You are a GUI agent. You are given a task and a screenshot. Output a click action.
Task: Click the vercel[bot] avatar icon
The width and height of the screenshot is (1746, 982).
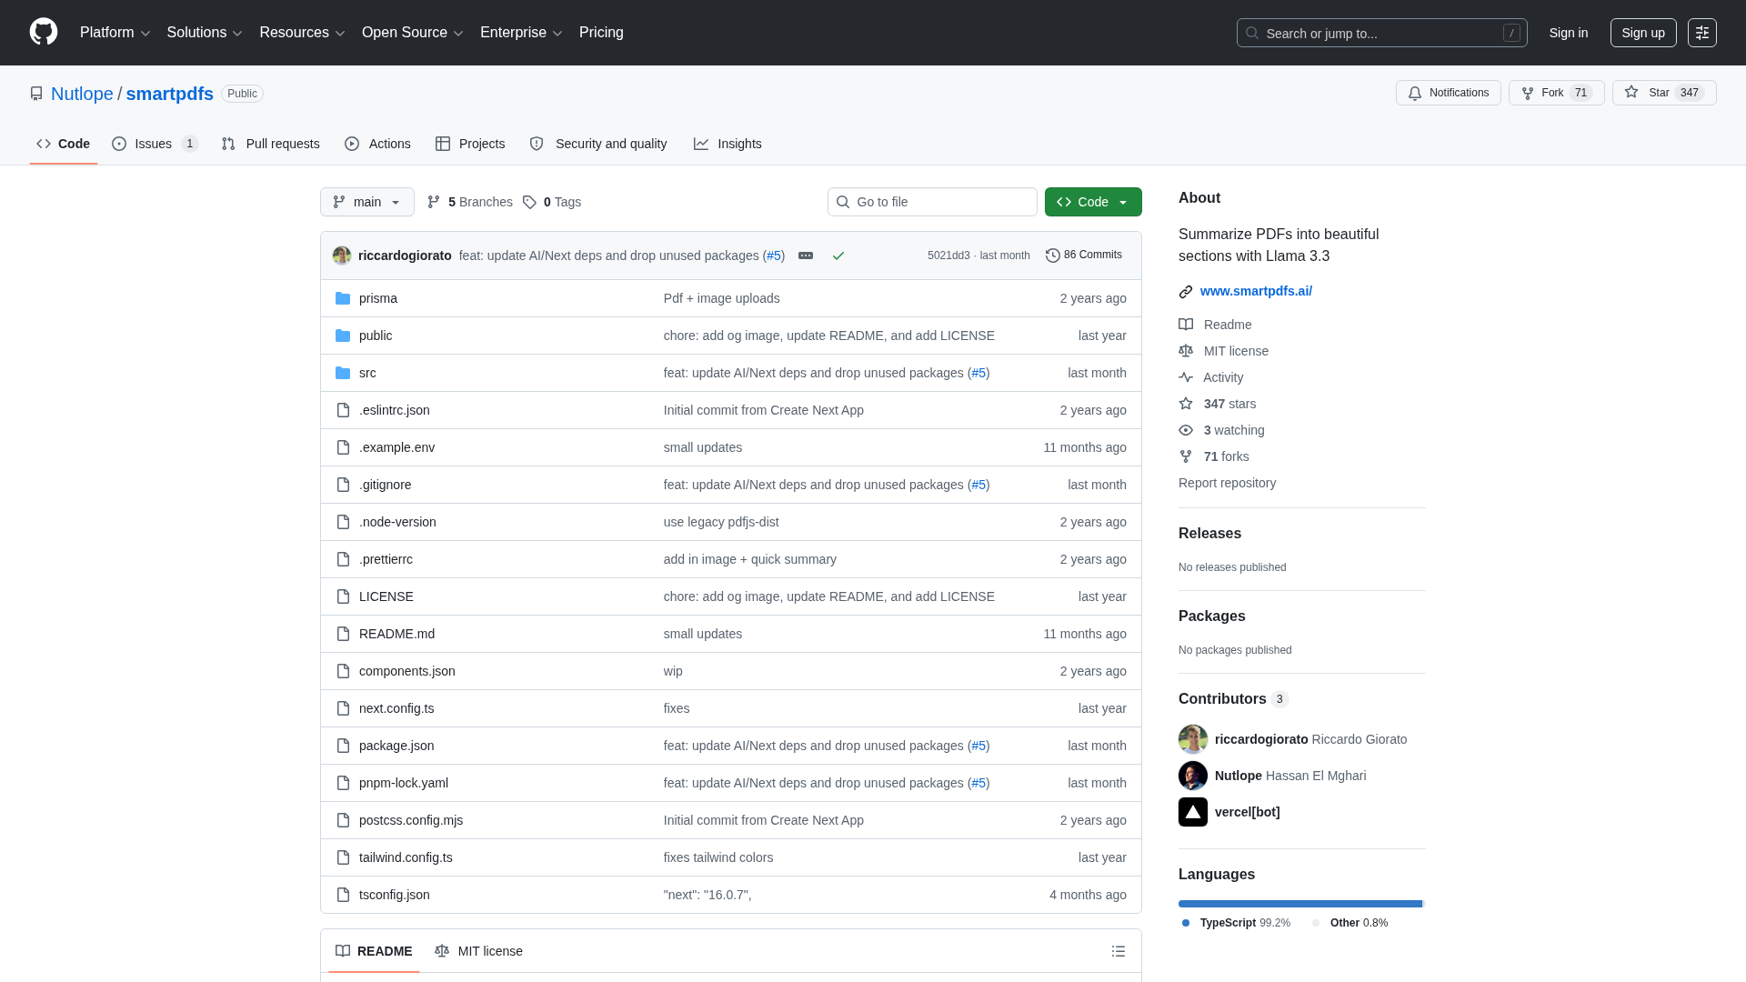[x=1193, y=812]
